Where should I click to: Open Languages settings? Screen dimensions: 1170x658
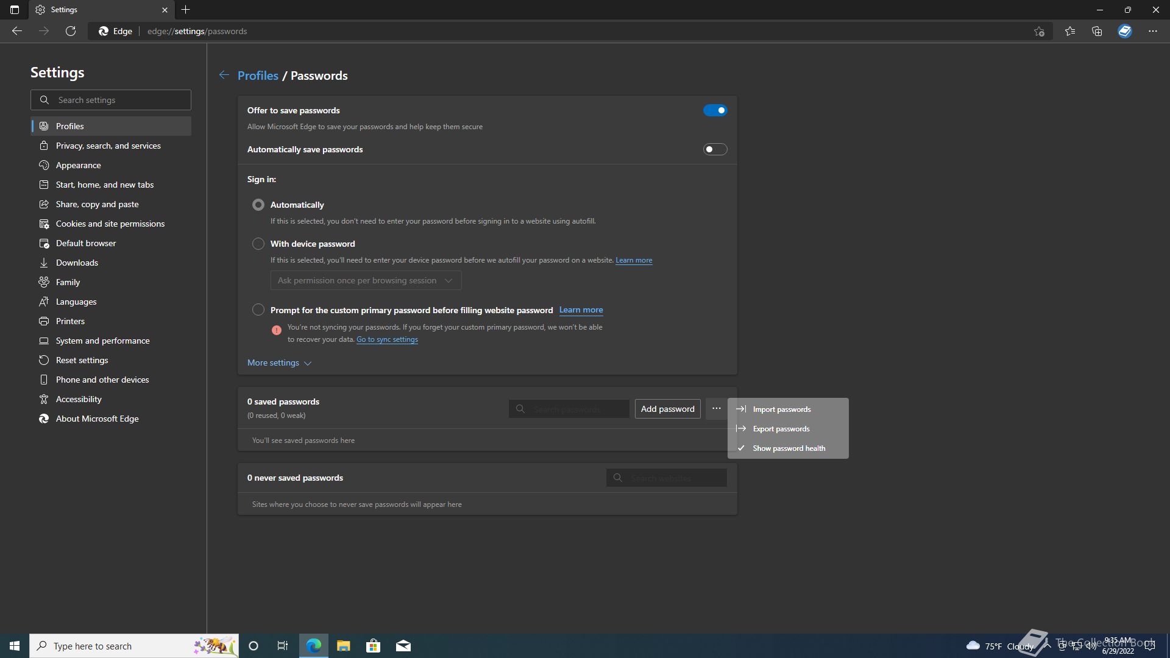click(x=111, y=302)
